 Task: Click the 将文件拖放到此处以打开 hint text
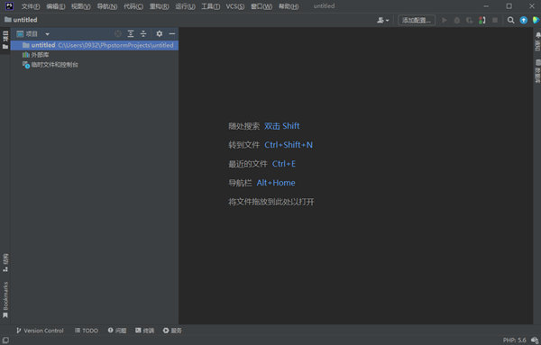coord(271,202)
